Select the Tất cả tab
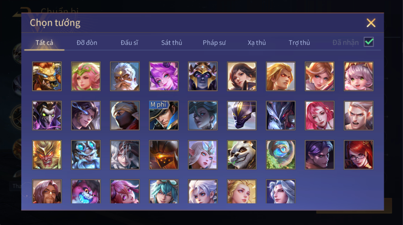Screen dimensions: 403x225 coord(44,43)
